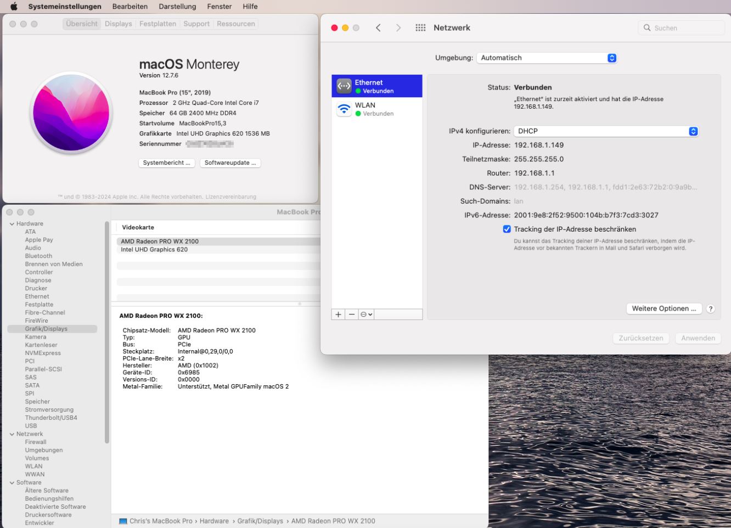Click the Softwareupdate button
Viewport: 731px width, 528px height.
[230, 163]
